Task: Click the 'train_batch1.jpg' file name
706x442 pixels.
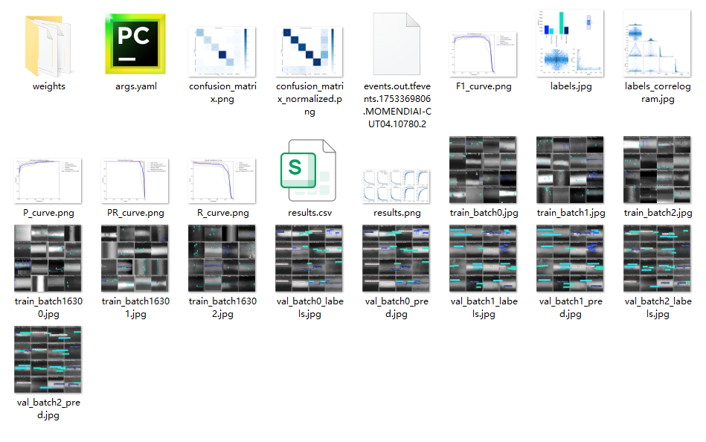Action: pyautogui.click(x=571, y=213)
